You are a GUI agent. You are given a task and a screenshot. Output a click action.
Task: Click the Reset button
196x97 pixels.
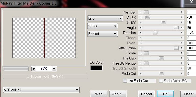pos(189,94)
